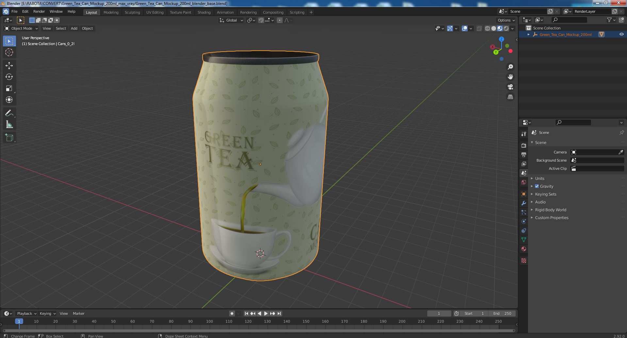Toggle the Gravity checkbox

coord(537,186)
